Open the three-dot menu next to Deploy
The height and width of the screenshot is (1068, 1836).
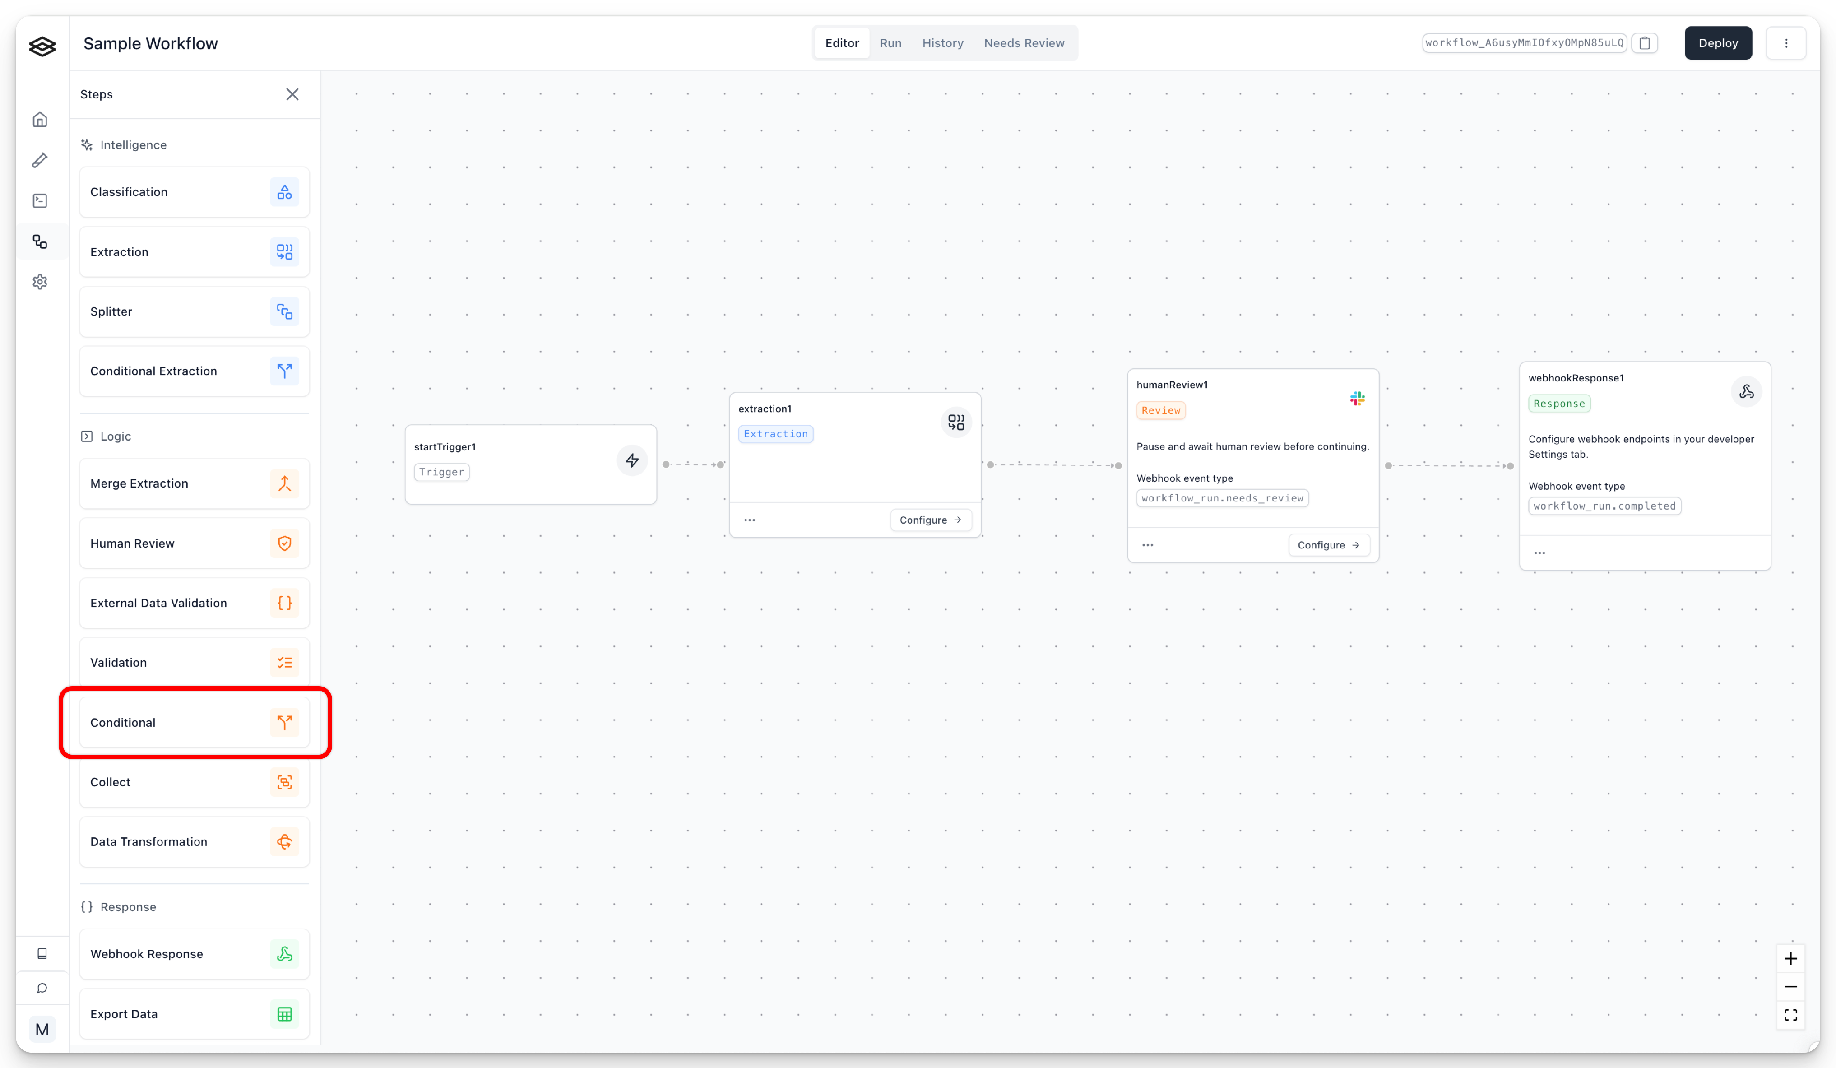(x=1786, y=43)
